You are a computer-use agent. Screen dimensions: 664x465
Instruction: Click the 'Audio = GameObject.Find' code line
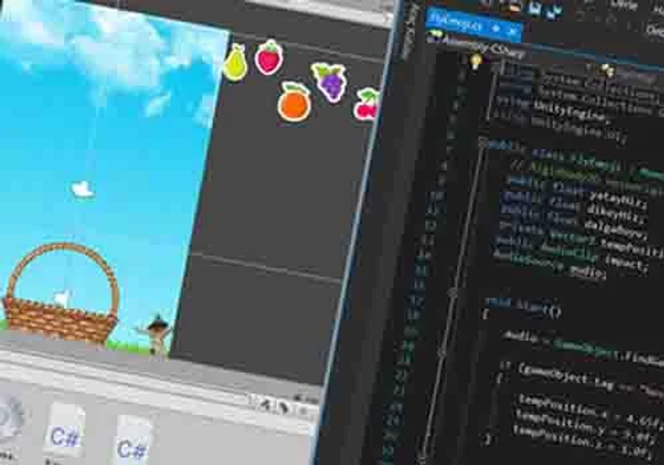pos(583,348)
